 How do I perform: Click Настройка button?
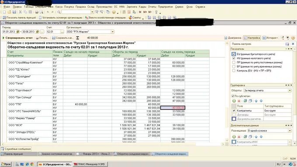252,38
